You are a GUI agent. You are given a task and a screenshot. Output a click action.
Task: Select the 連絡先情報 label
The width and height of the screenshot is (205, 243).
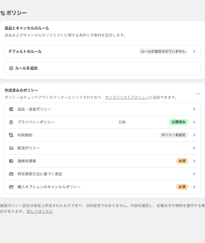(x=27, y=161)
